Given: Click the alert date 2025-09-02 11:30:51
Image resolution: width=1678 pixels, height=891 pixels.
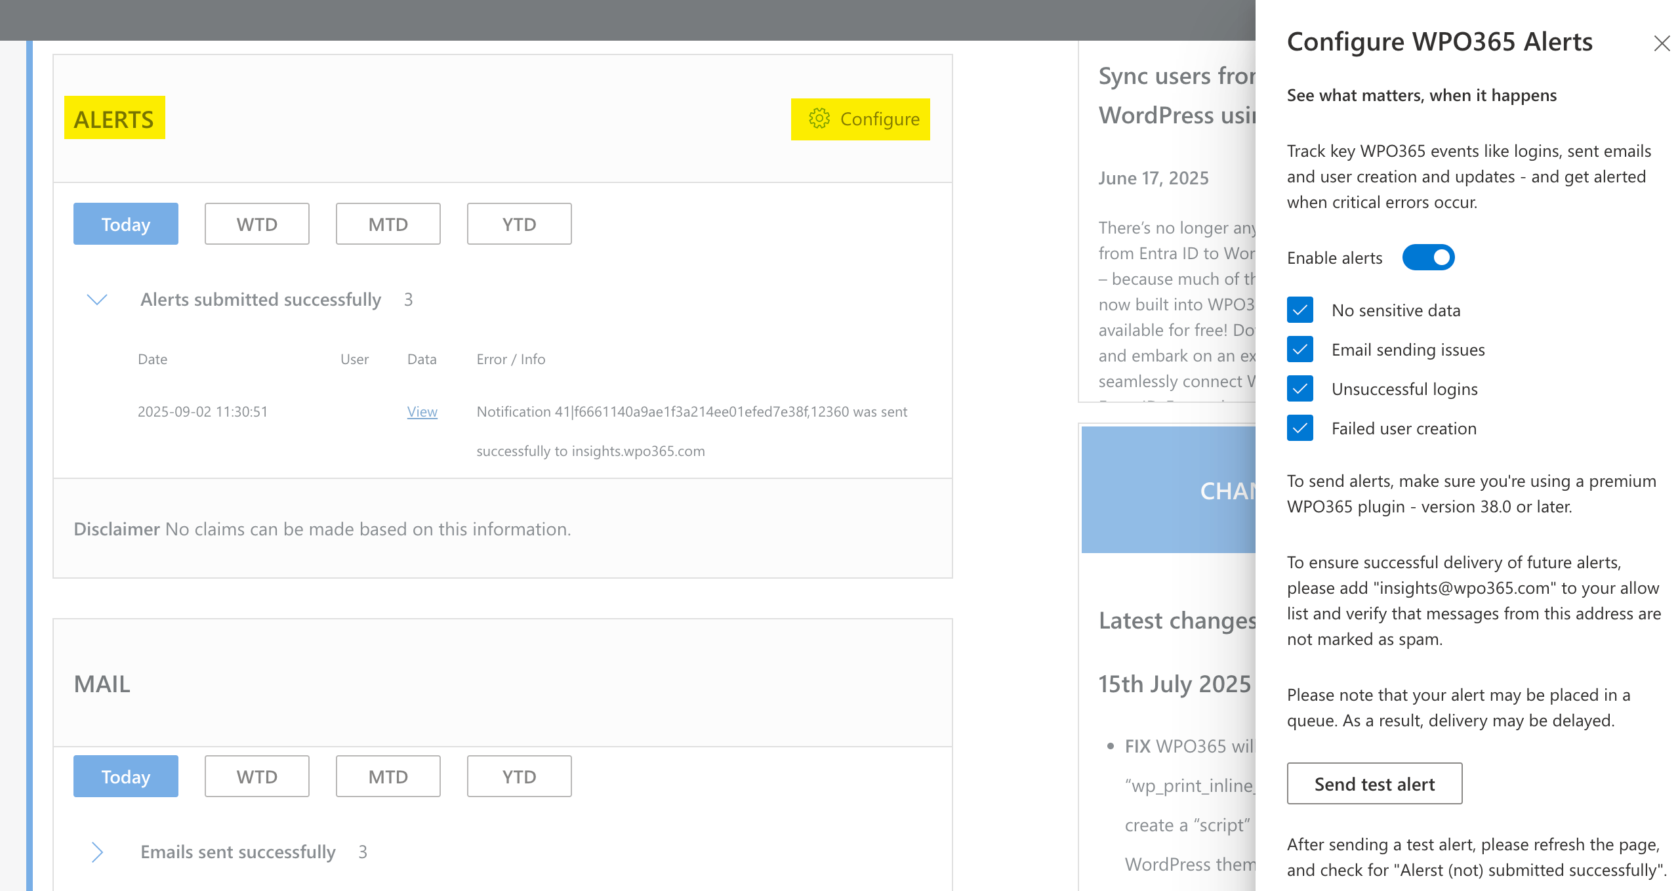Looking at the screenshot, I should 203,412.
